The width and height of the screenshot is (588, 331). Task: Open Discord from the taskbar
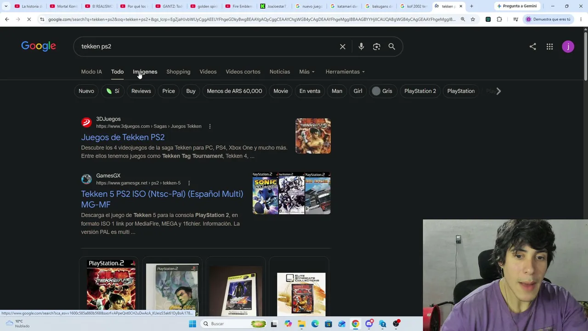pyautogui.click(x=369, y=324)
